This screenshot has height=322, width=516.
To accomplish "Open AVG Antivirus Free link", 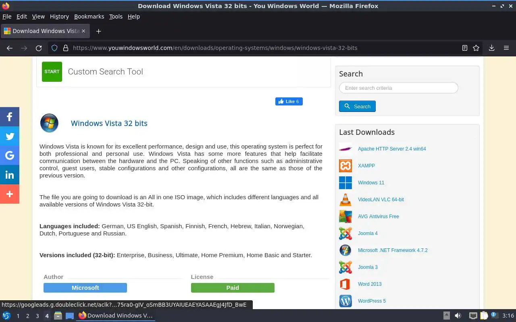I will [x=379, y=217].
